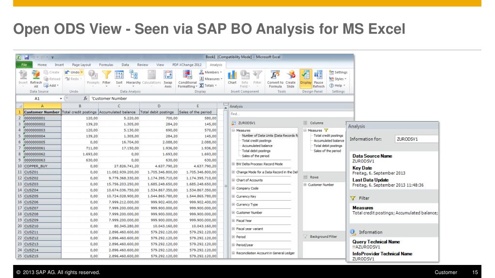Open the PDF-XChange 2012 tab
The height and width of the screenshot is (278, 495).
187,65
